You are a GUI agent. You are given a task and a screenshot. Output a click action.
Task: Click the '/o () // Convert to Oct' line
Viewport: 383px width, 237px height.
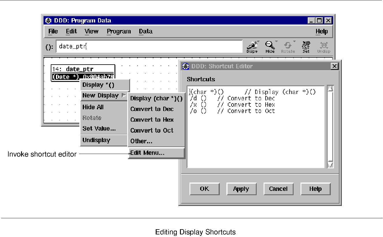(232, 111)
